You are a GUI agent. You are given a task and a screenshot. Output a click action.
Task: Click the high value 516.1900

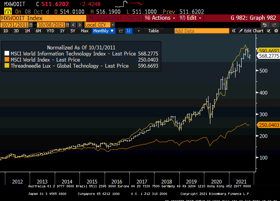click(108, 12)
